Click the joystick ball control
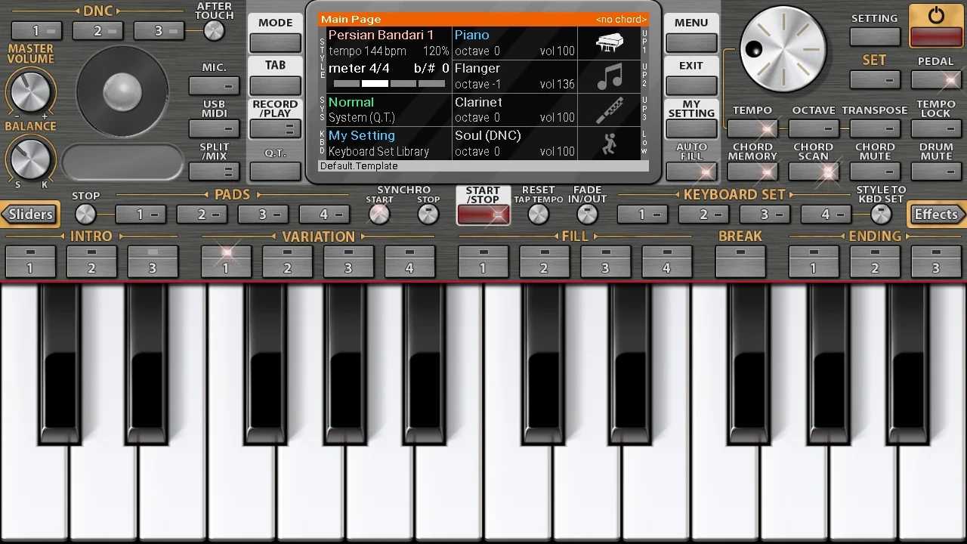 [x=122, y=92]
